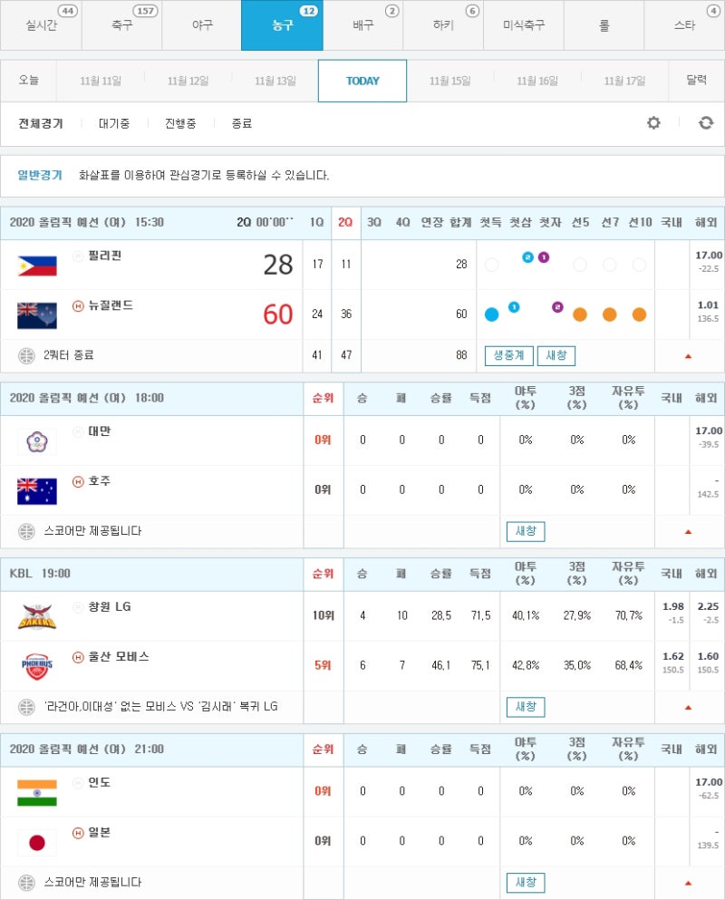Viewport: 725px width, 900px height.
Task: Go to date 11월 15일
Action: [x=450, y=81]
